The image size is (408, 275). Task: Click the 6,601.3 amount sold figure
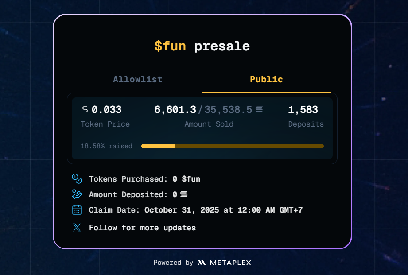pyautogui.click(x=175, y=109)
